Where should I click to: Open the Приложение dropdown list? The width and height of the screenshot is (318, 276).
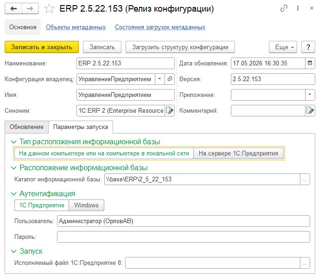310,95
